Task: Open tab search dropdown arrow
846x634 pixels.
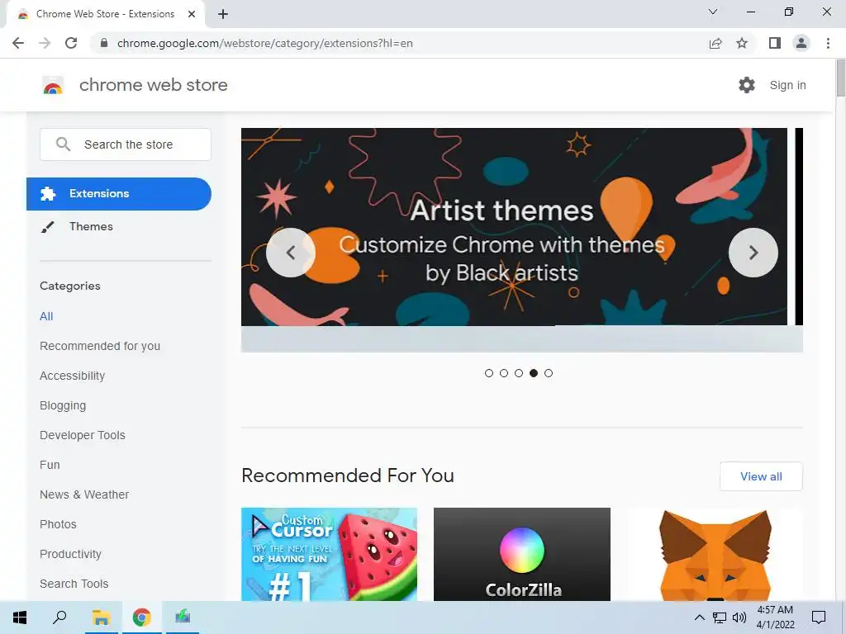Action: (713, 12)
